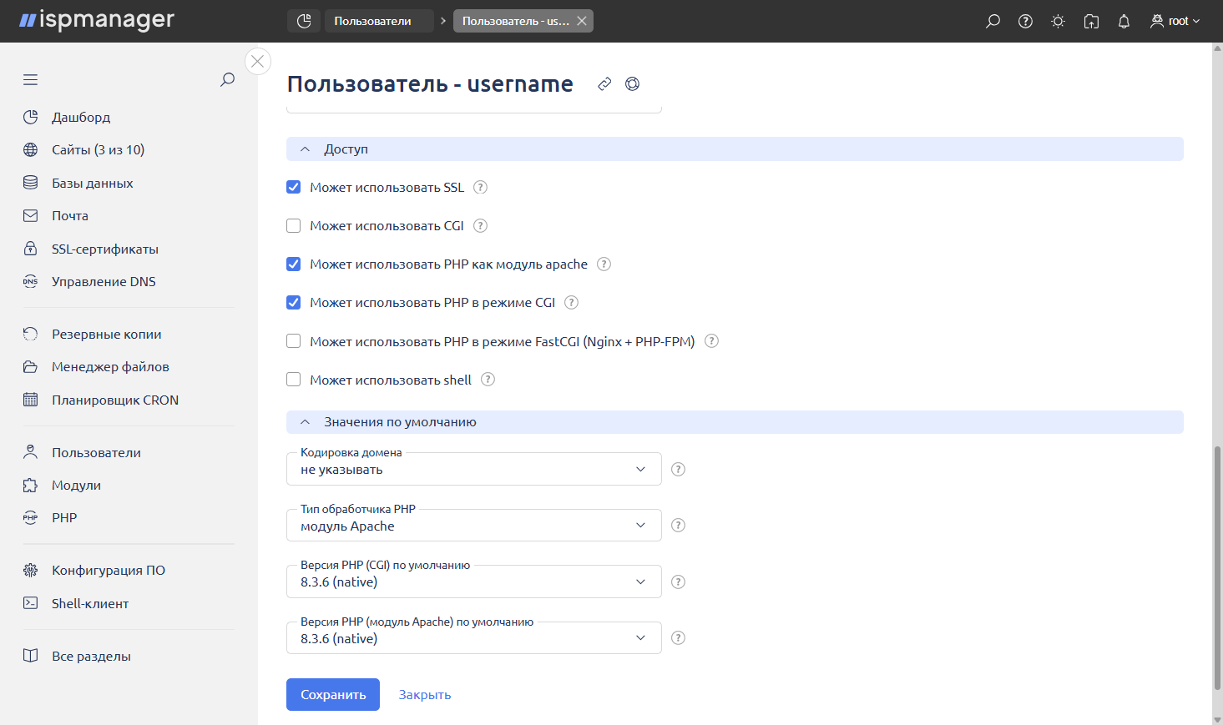Click the Сохранить button
The image size is (1223, 725).
point(332,694)
